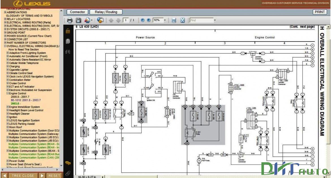The height and width of the screenshot is (178, 331).
Task: Expand RELAY LOCATIONS tree node
Action: [5, 19]
